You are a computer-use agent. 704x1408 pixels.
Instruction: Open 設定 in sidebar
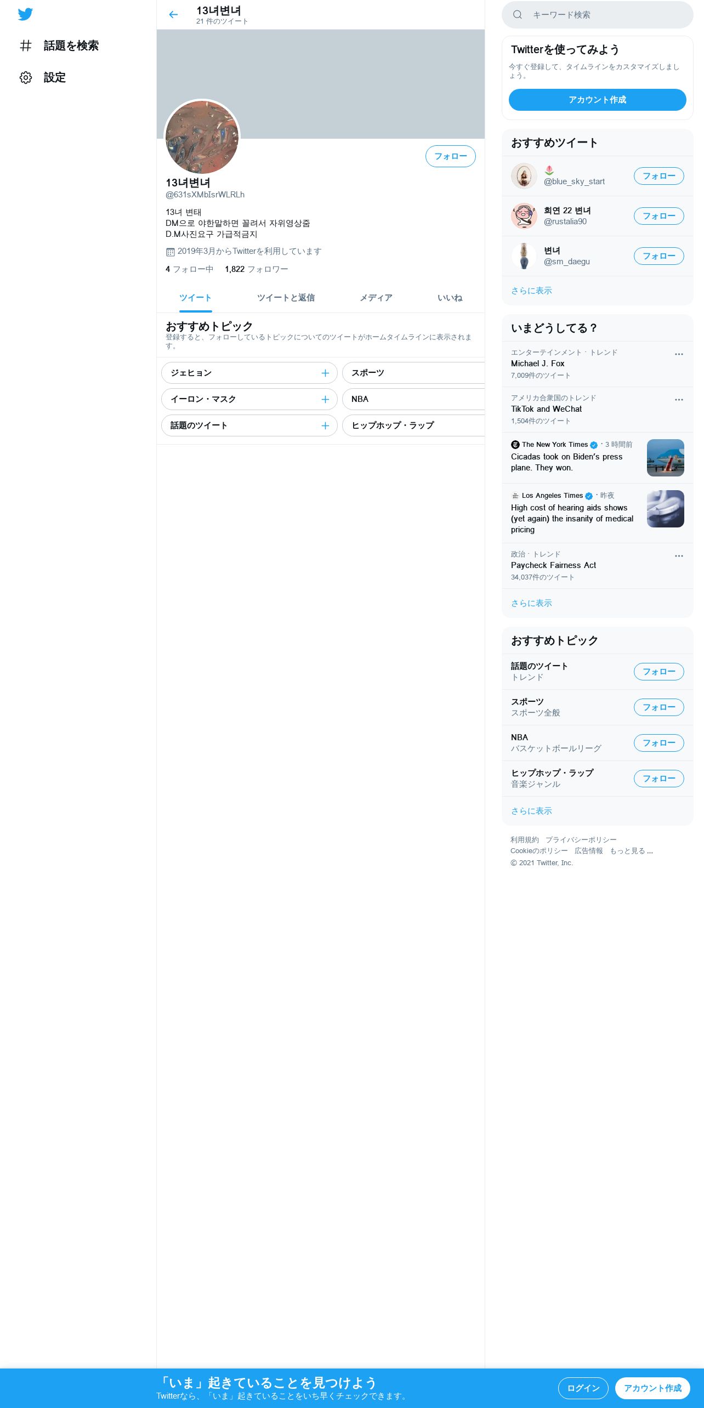pos(43,77)
